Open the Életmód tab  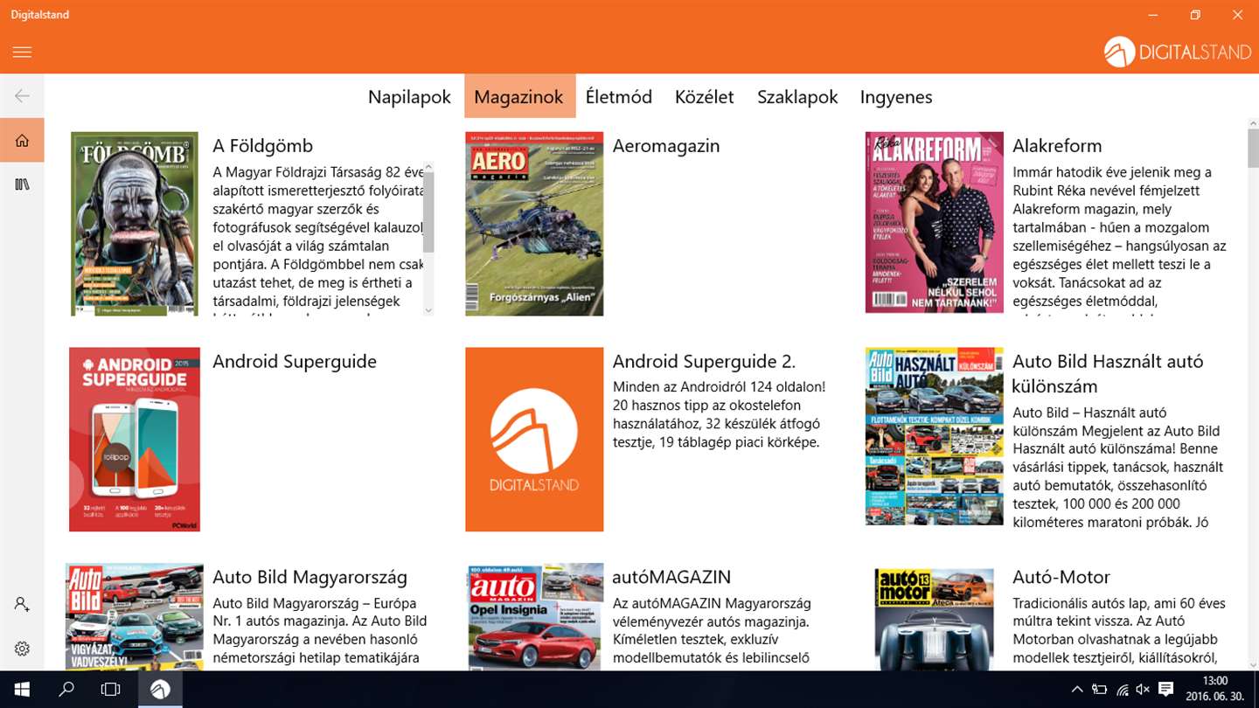tap(619, 97)
